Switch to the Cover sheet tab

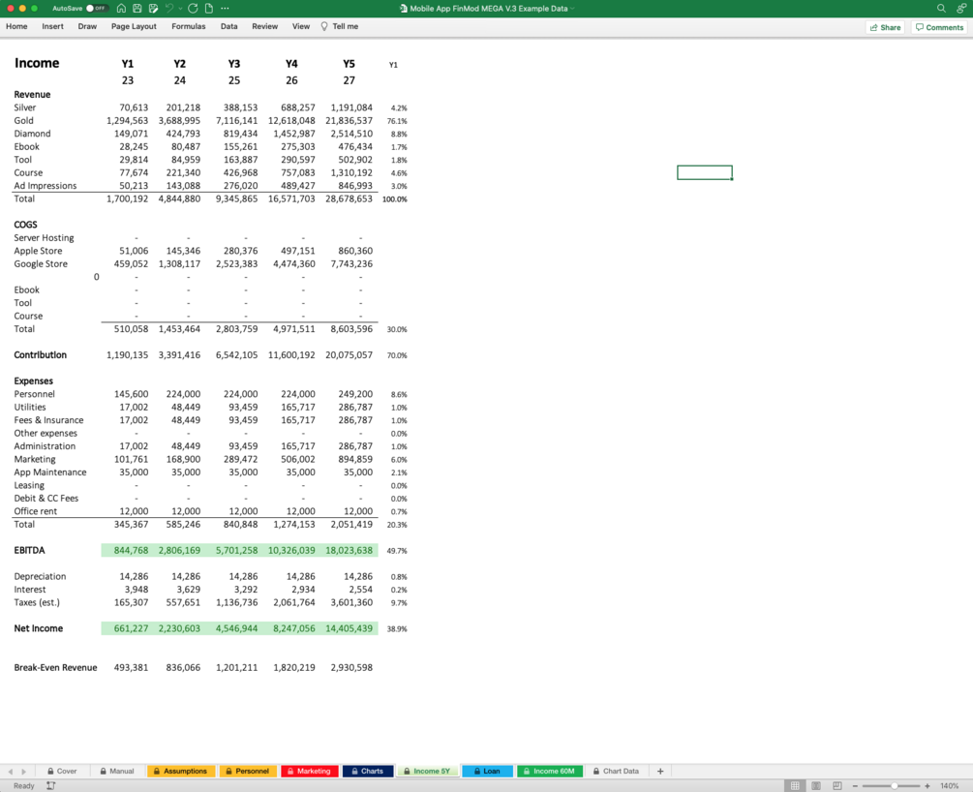pos(62,771)
